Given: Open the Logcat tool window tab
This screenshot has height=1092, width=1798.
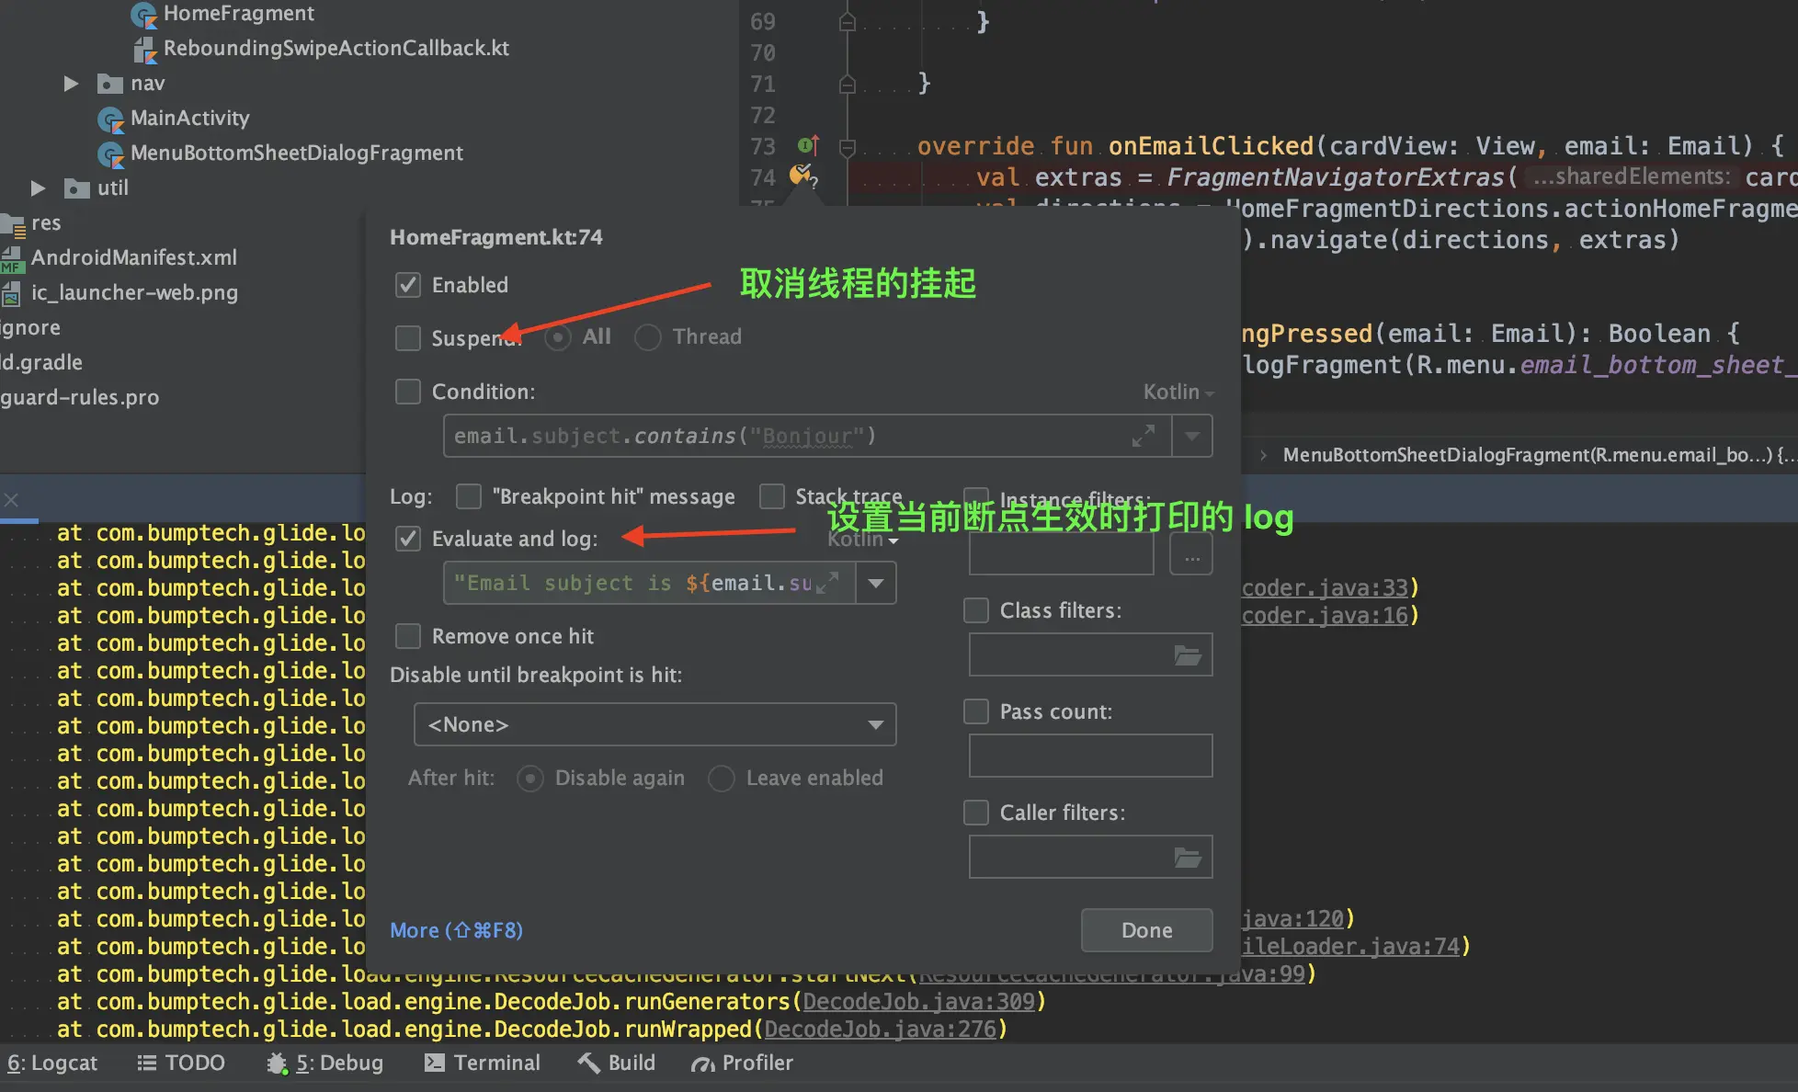Looking at the screenshot, I should [x=53, y=1064].
